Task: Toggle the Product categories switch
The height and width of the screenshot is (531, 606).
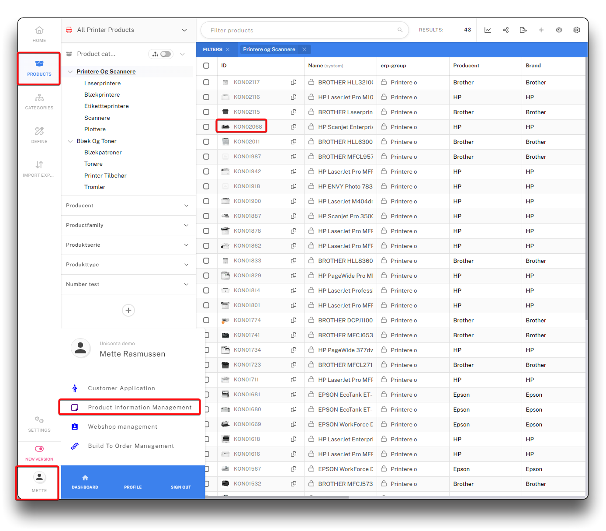Action: coord(165,54)
